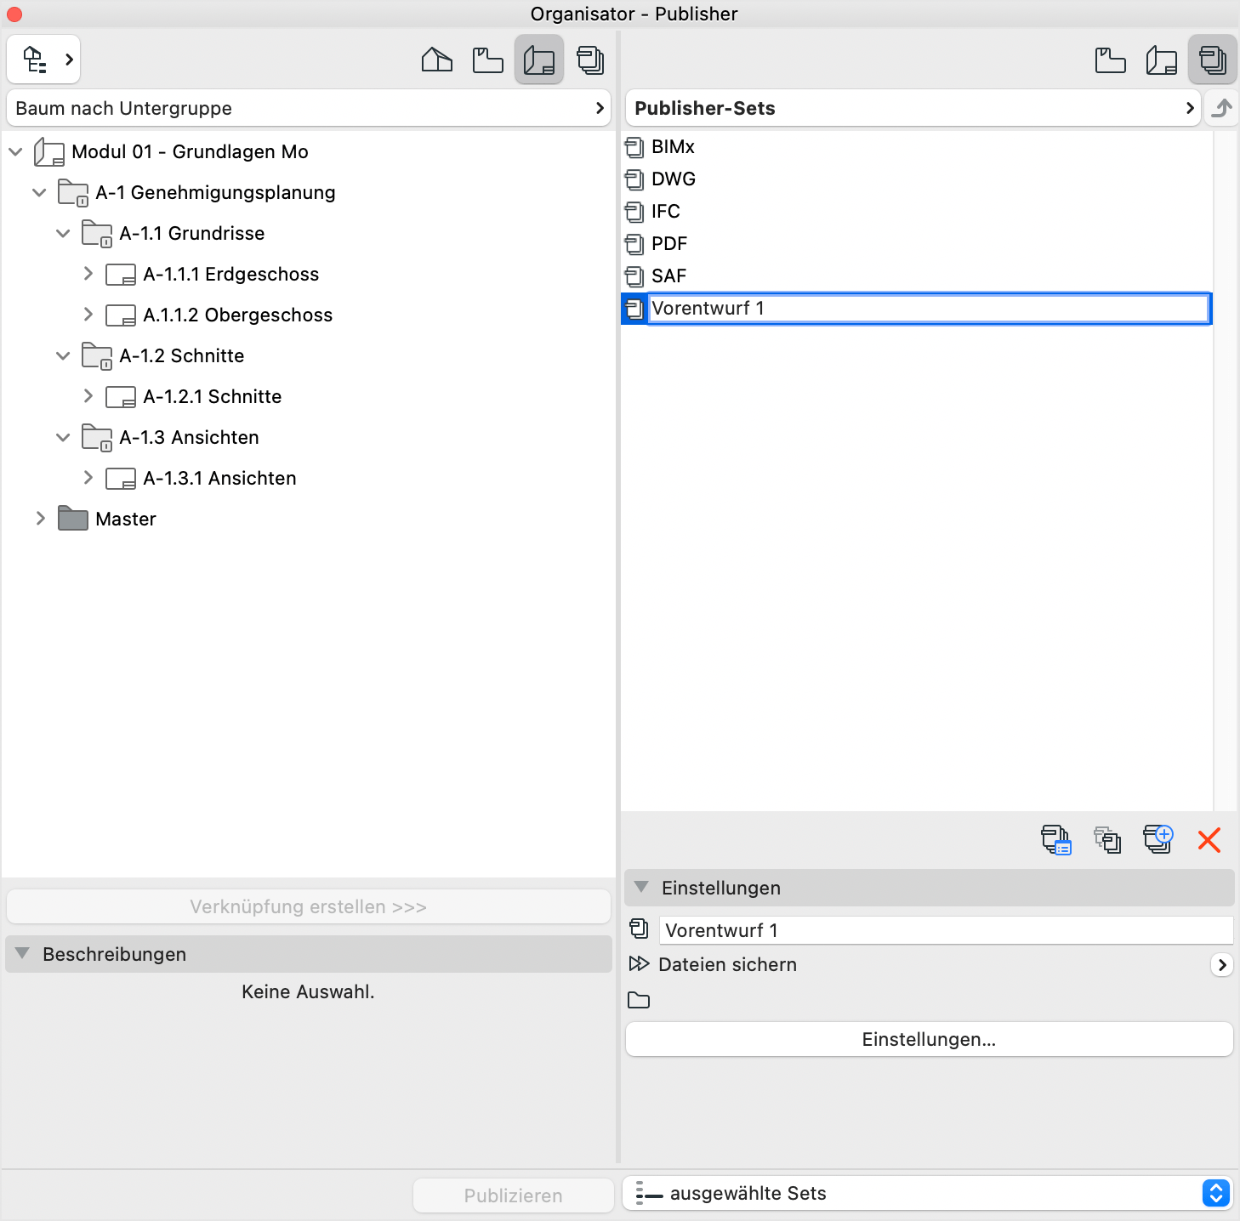
Task: Click the duplicate set icon
Action: coord(1107,840)
